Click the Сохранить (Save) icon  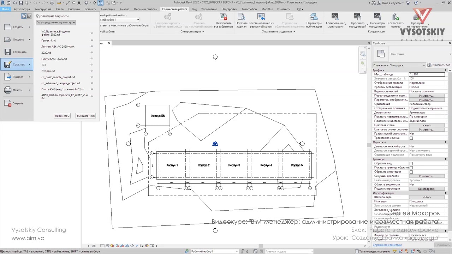click(8, 52)
